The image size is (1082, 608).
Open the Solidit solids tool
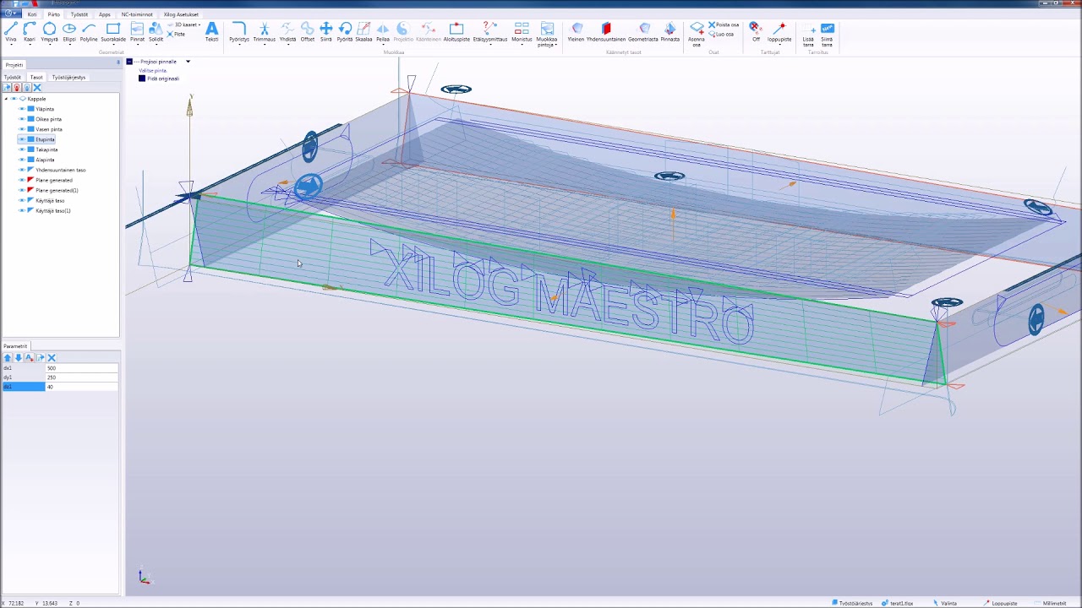156,32
